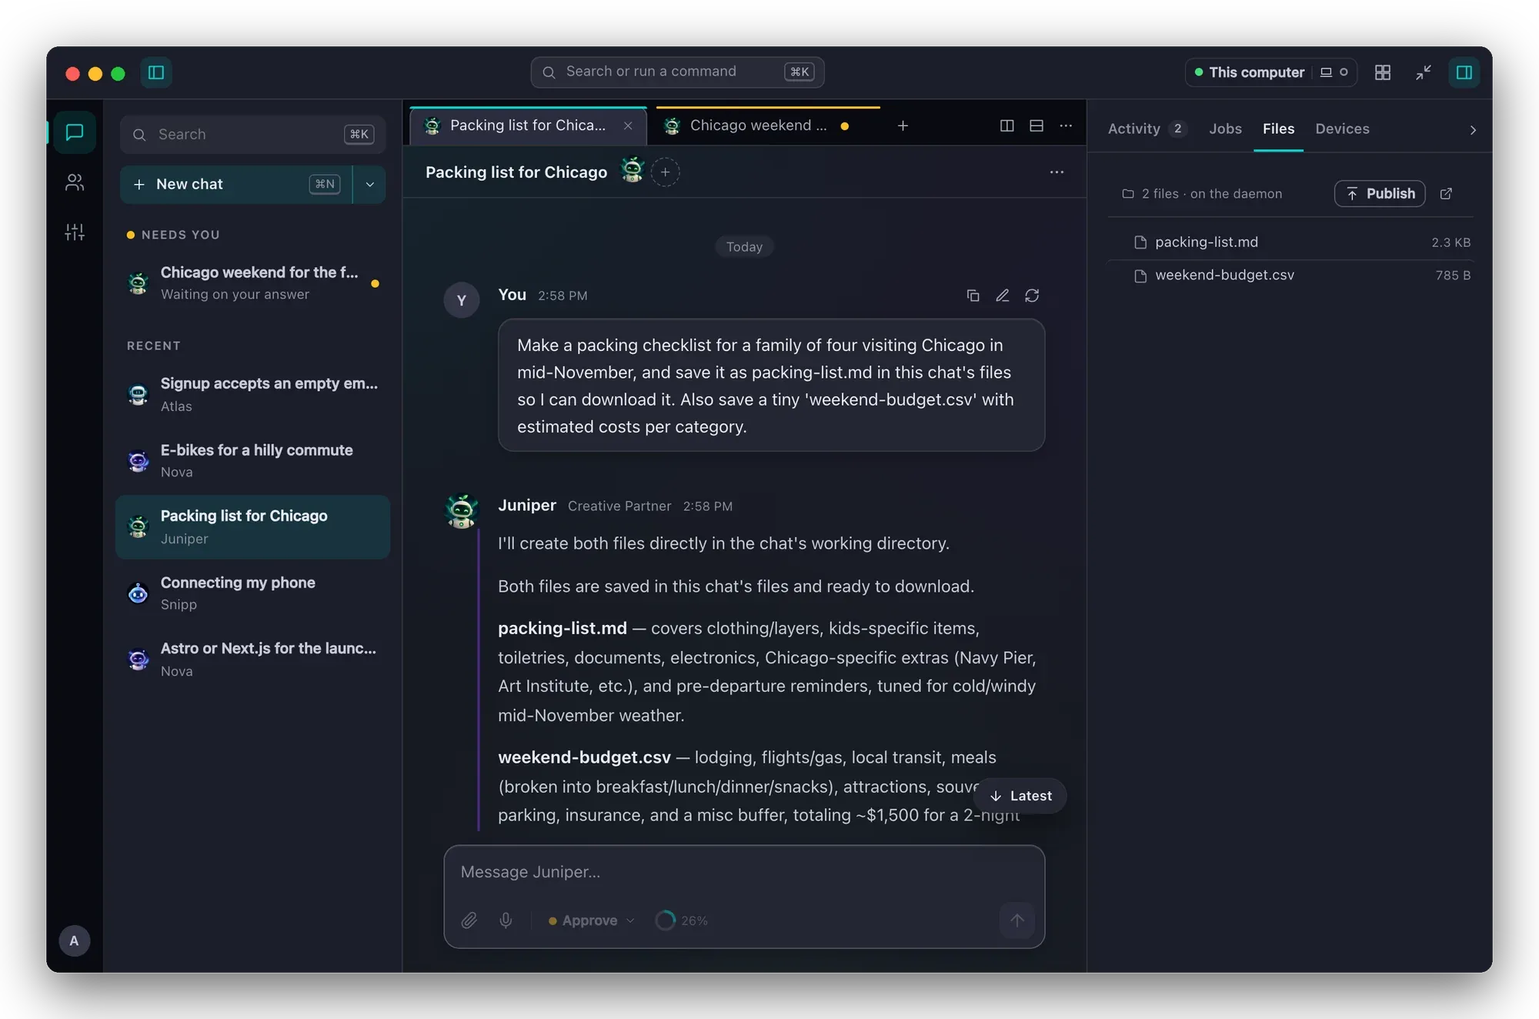Jump to Latest message
Viewport: 1539px width, 1019px height.
click(1020, 796)
